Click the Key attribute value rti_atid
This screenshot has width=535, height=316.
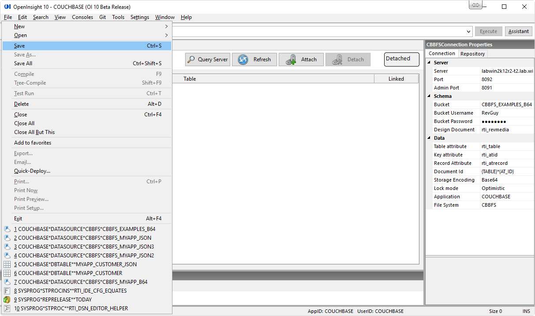coord(507,155)
